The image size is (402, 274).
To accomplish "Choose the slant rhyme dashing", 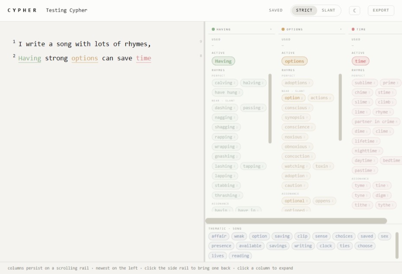I will coord(225,108).
